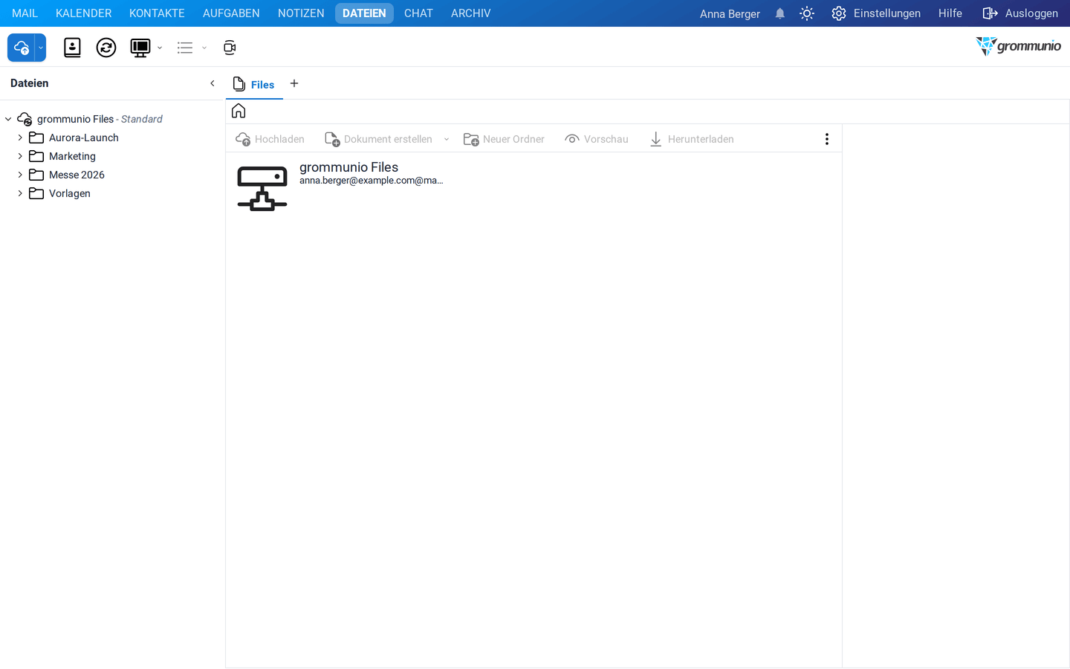Screen dimensions: 1070x669
Task: Select the Vorlagen folder in tree
Action: [69, 193]
